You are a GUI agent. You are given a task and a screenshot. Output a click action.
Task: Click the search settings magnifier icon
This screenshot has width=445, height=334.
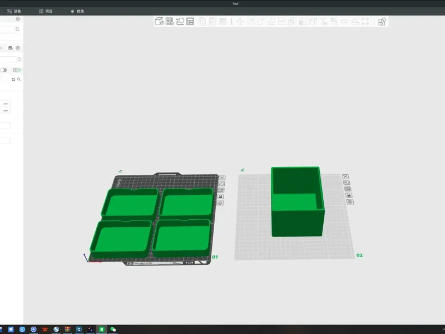click(x=19, y=80)
